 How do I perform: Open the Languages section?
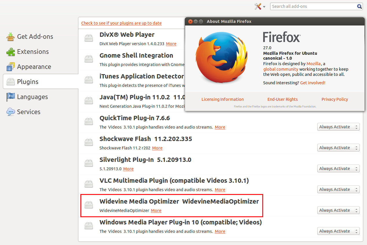click(40, 97)
